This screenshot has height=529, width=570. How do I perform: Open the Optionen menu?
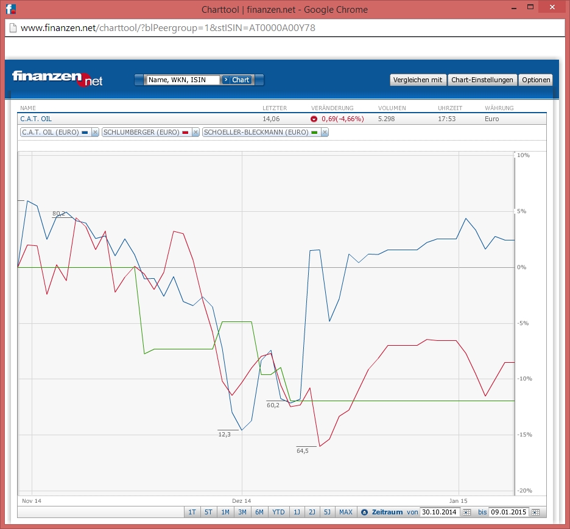tap(536, 80)
